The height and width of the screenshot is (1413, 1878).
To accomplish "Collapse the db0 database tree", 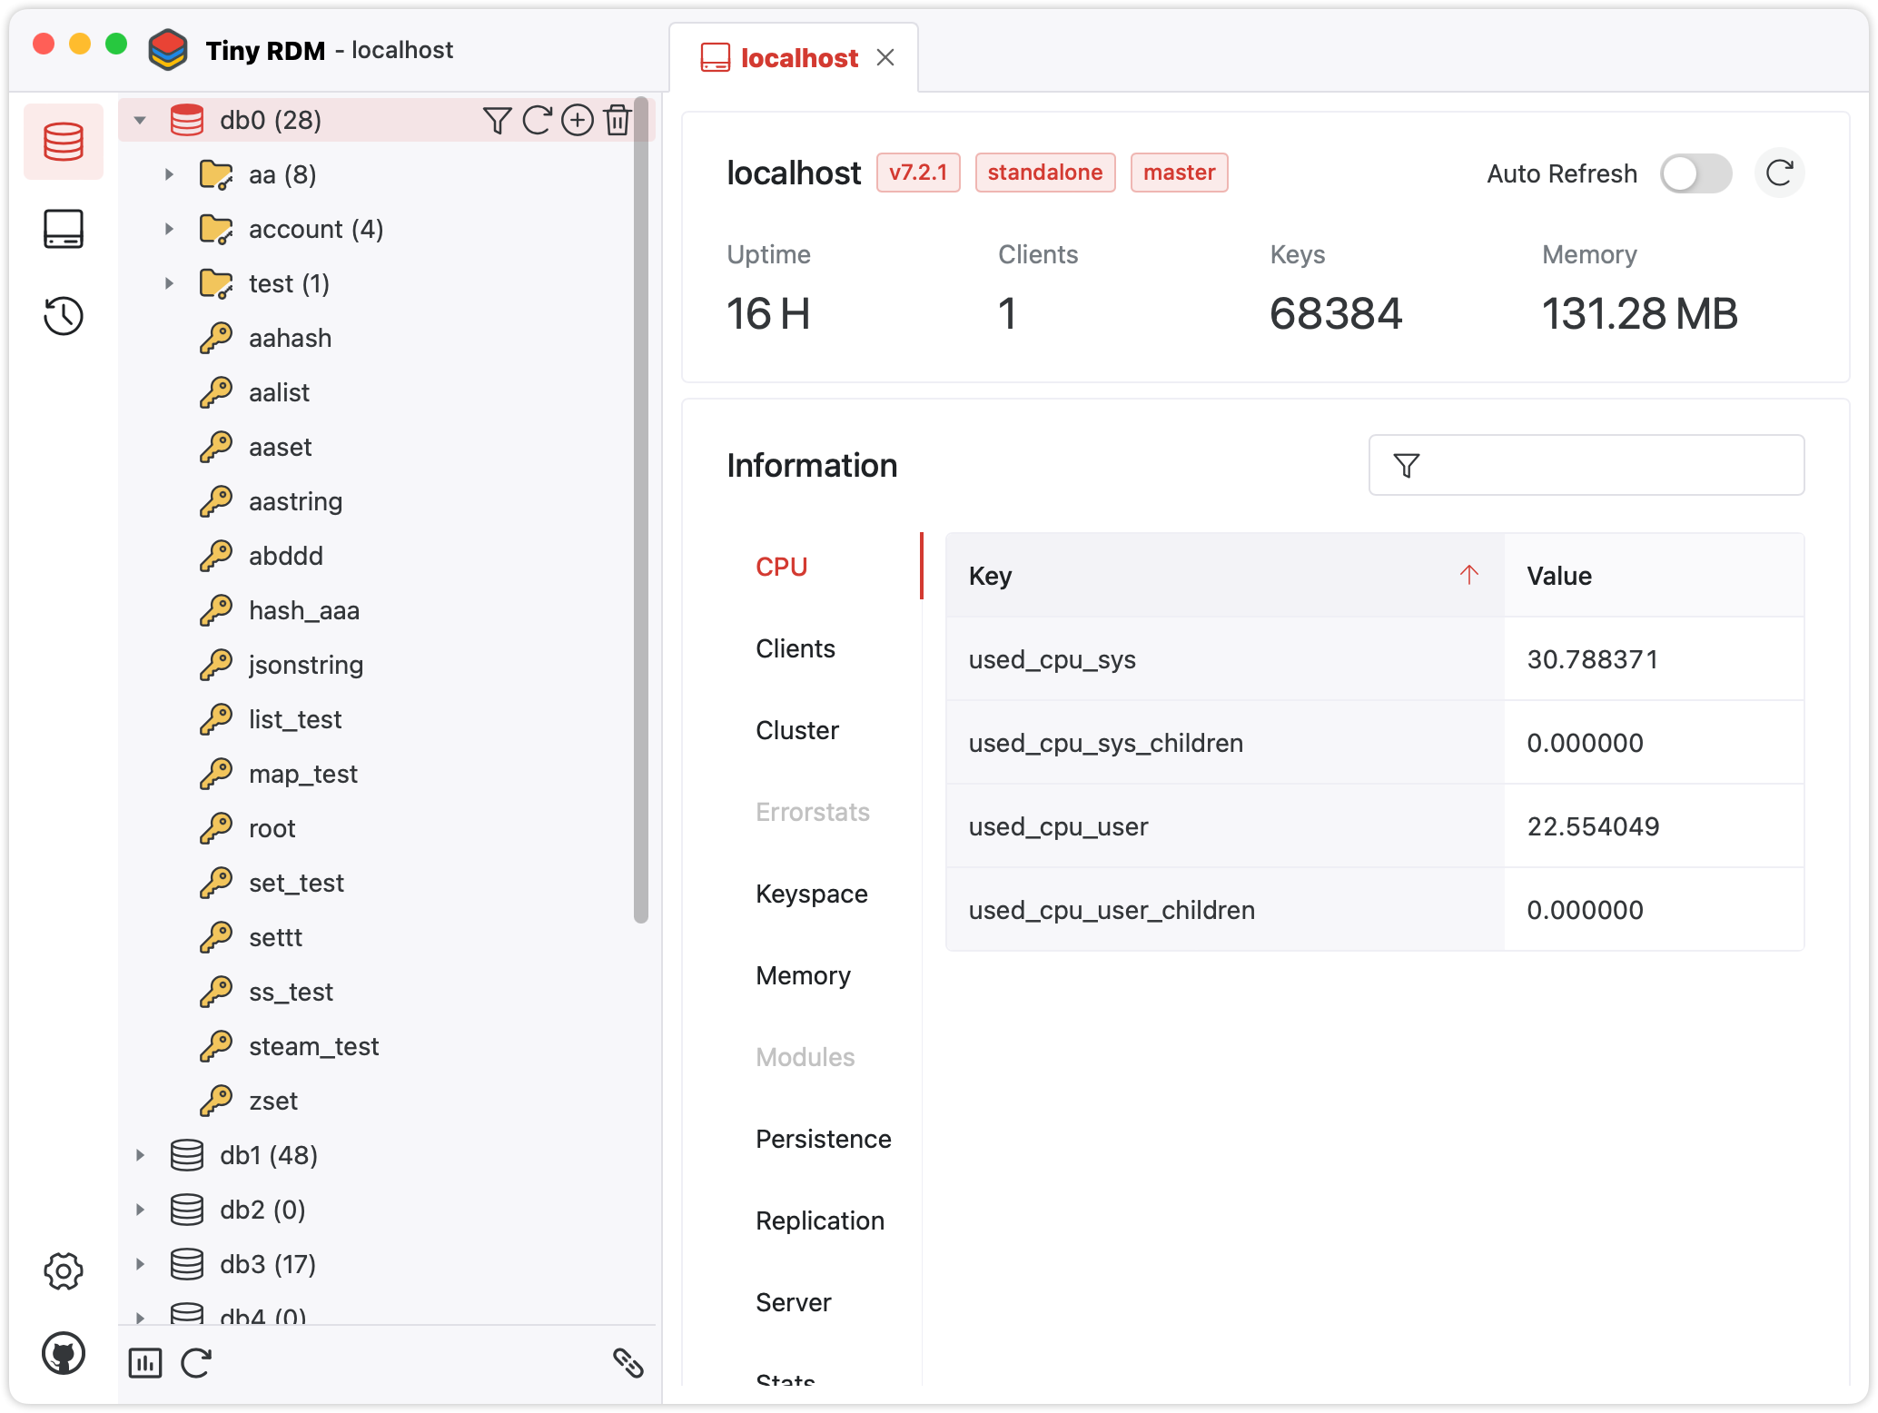I will click(140, 120).
